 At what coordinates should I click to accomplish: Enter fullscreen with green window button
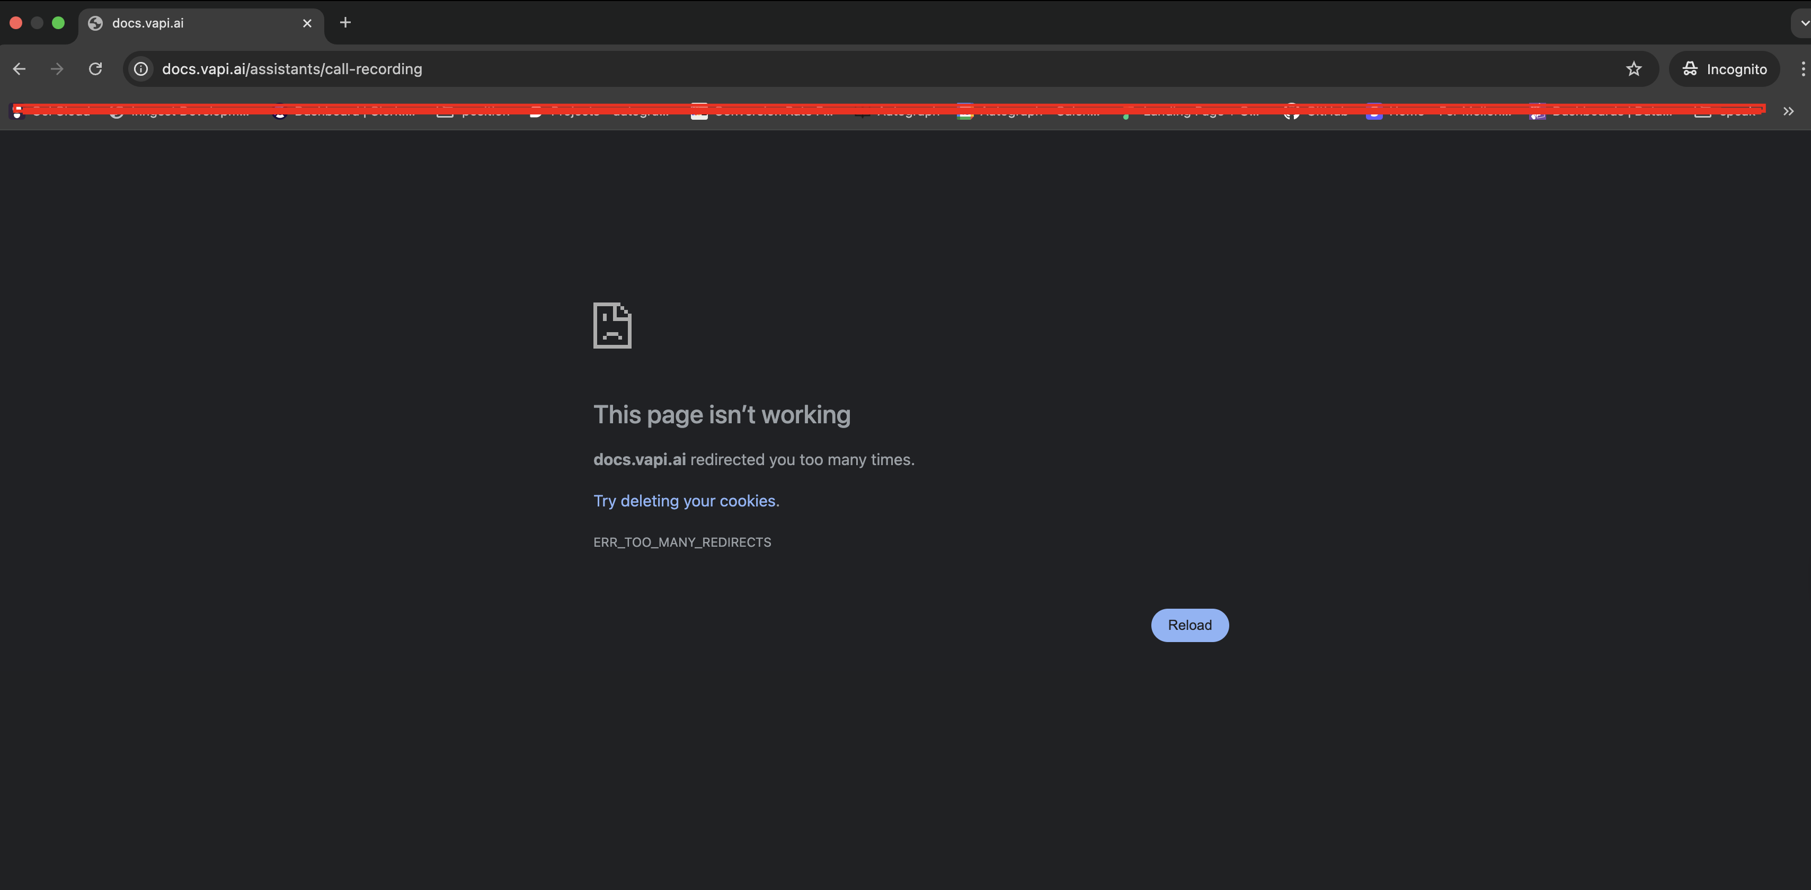pos(58,23)
